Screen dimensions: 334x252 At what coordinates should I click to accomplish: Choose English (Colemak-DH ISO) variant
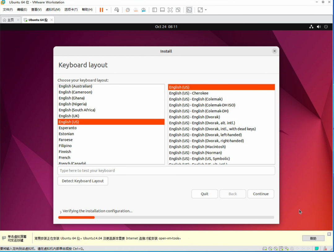[x=221, y=105]
